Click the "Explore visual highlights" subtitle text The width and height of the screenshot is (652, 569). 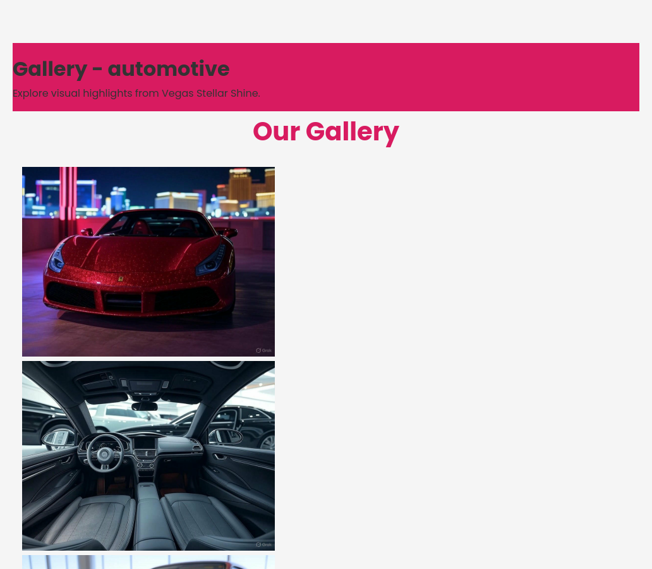(136, 93)
